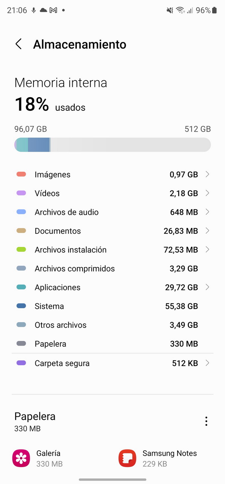The width and height of the screenshot is (225, 484).
Task: Open the Documentos storage category
Action: [x=112, y=231]
